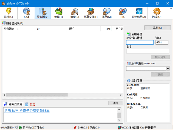This screenshot has width=173, height=130.
Task: Click the Add to list (加入列表) button
Action: (x=160, y=57)
